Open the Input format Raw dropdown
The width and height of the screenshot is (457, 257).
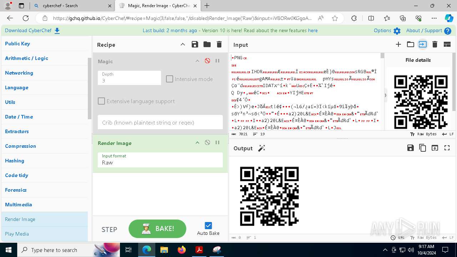pyautogui.click(x=160, y=160)
